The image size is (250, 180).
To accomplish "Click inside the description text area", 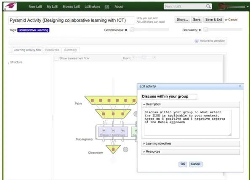I will [x=188, y=123].
